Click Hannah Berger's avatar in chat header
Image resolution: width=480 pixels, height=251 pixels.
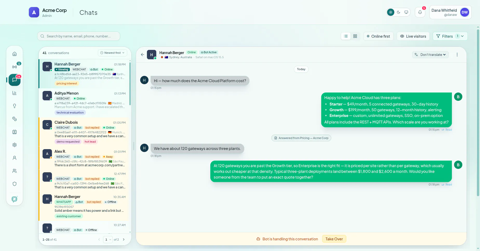[152, 55]
